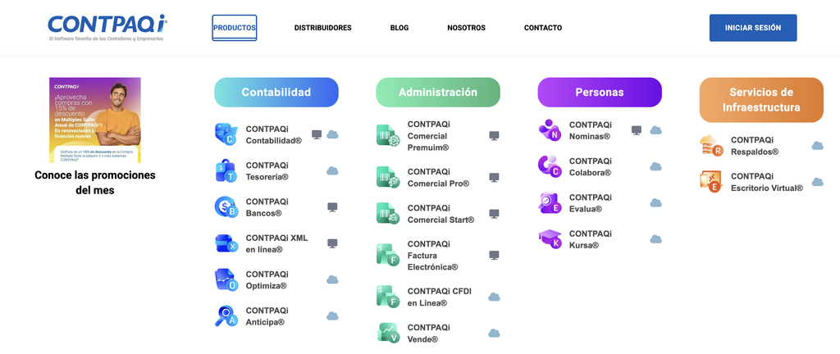Click the CONTPAQi Respaldos cloud database icon
The width and height of the screenshot is (840, 354).
711,145
